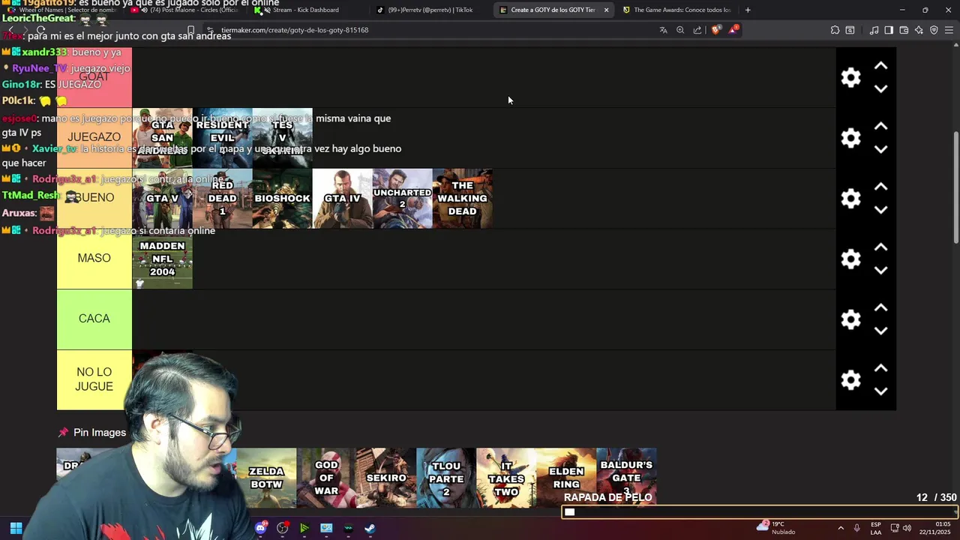This screenshot has width=960, height=540.
Task: Select Madden NFL 2004 thumbnail
Action: click(x=162, y=259)
